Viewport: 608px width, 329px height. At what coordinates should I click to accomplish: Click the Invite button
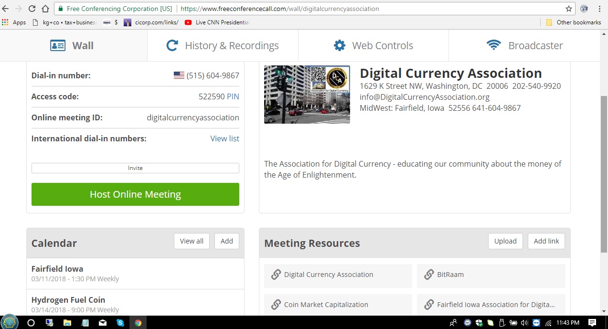click(x=135, y=168)
